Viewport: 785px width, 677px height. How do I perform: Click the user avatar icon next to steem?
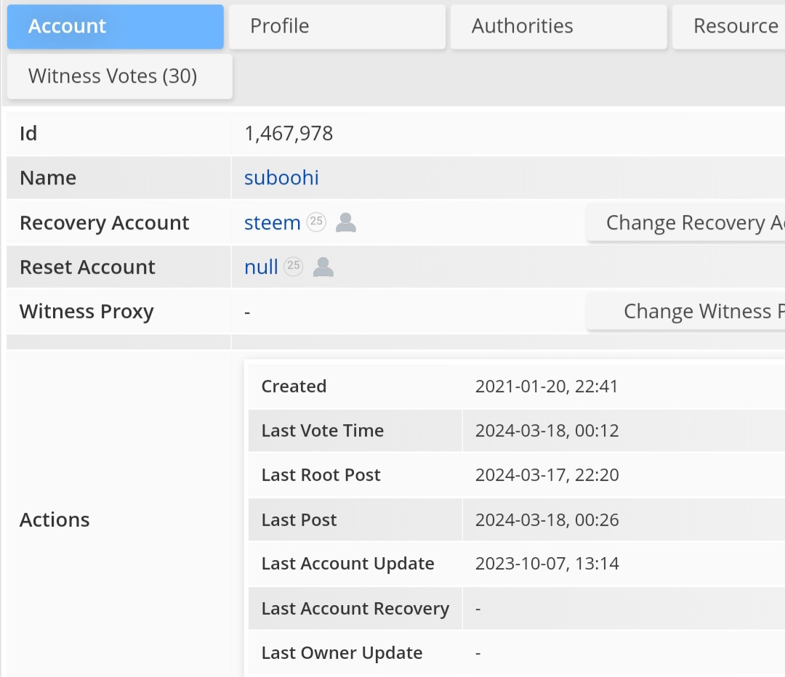[346, 222]
